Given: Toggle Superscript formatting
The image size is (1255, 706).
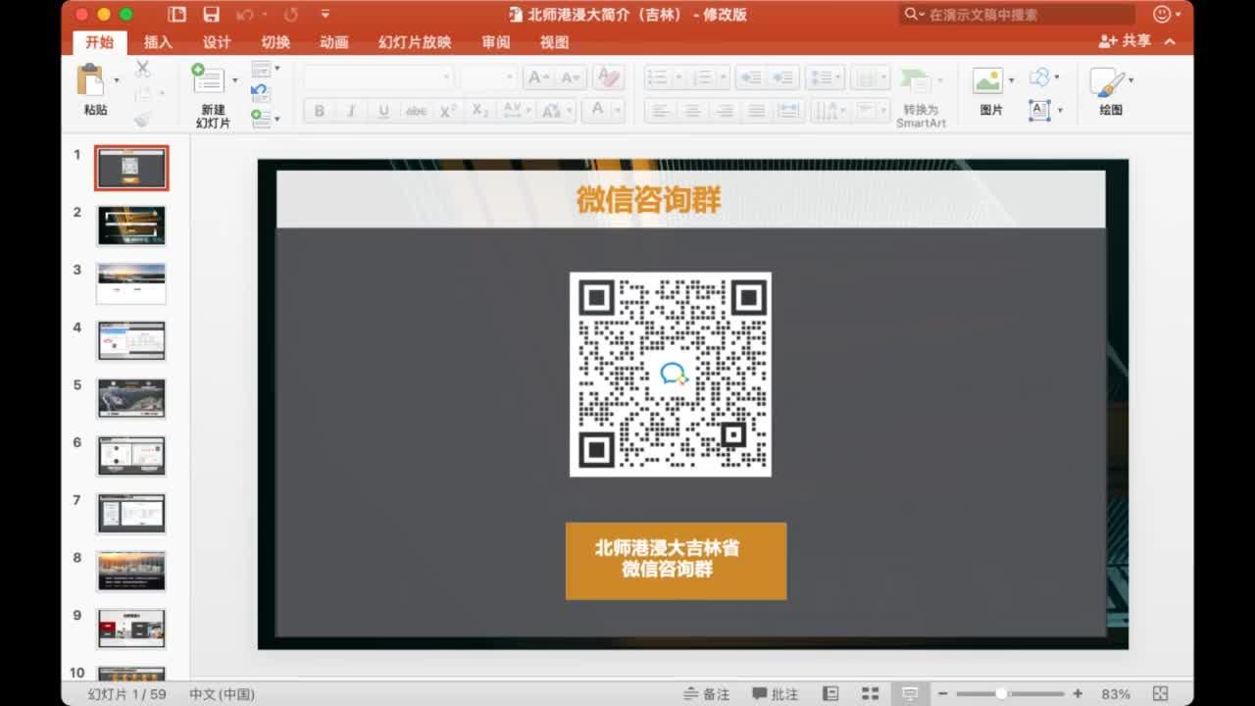Looking at the screenshot, I should 448,111.
